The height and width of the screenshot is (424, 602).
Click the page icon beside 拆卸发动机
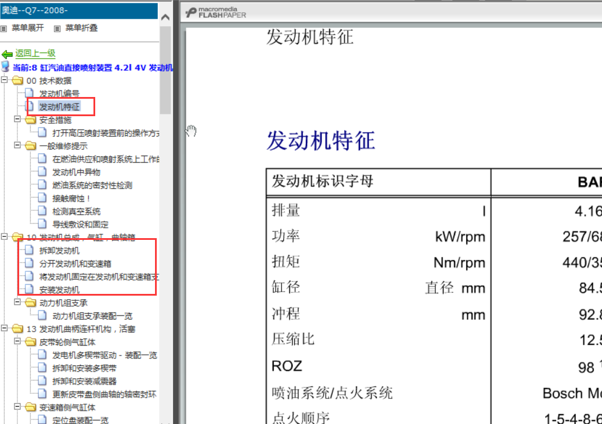click(29, 250)
